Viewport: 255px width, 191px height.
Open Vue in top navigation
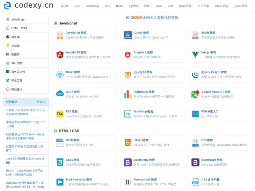tap(108, 6)
